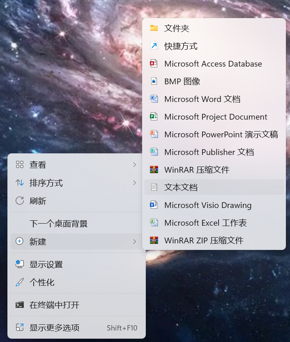Select WinRAR 压缩文件 entry

click(x=214, y=170)
